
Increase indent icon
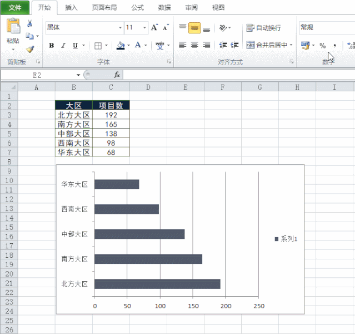tap(234, 45)
